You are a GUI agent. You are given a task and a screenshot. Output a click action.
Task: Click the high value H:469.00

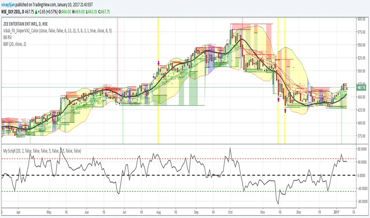coord(78,12)
